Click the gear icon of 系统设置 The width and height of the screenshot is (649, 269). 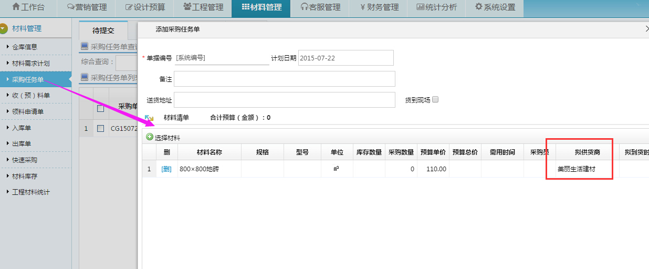(x=478, y=7)
